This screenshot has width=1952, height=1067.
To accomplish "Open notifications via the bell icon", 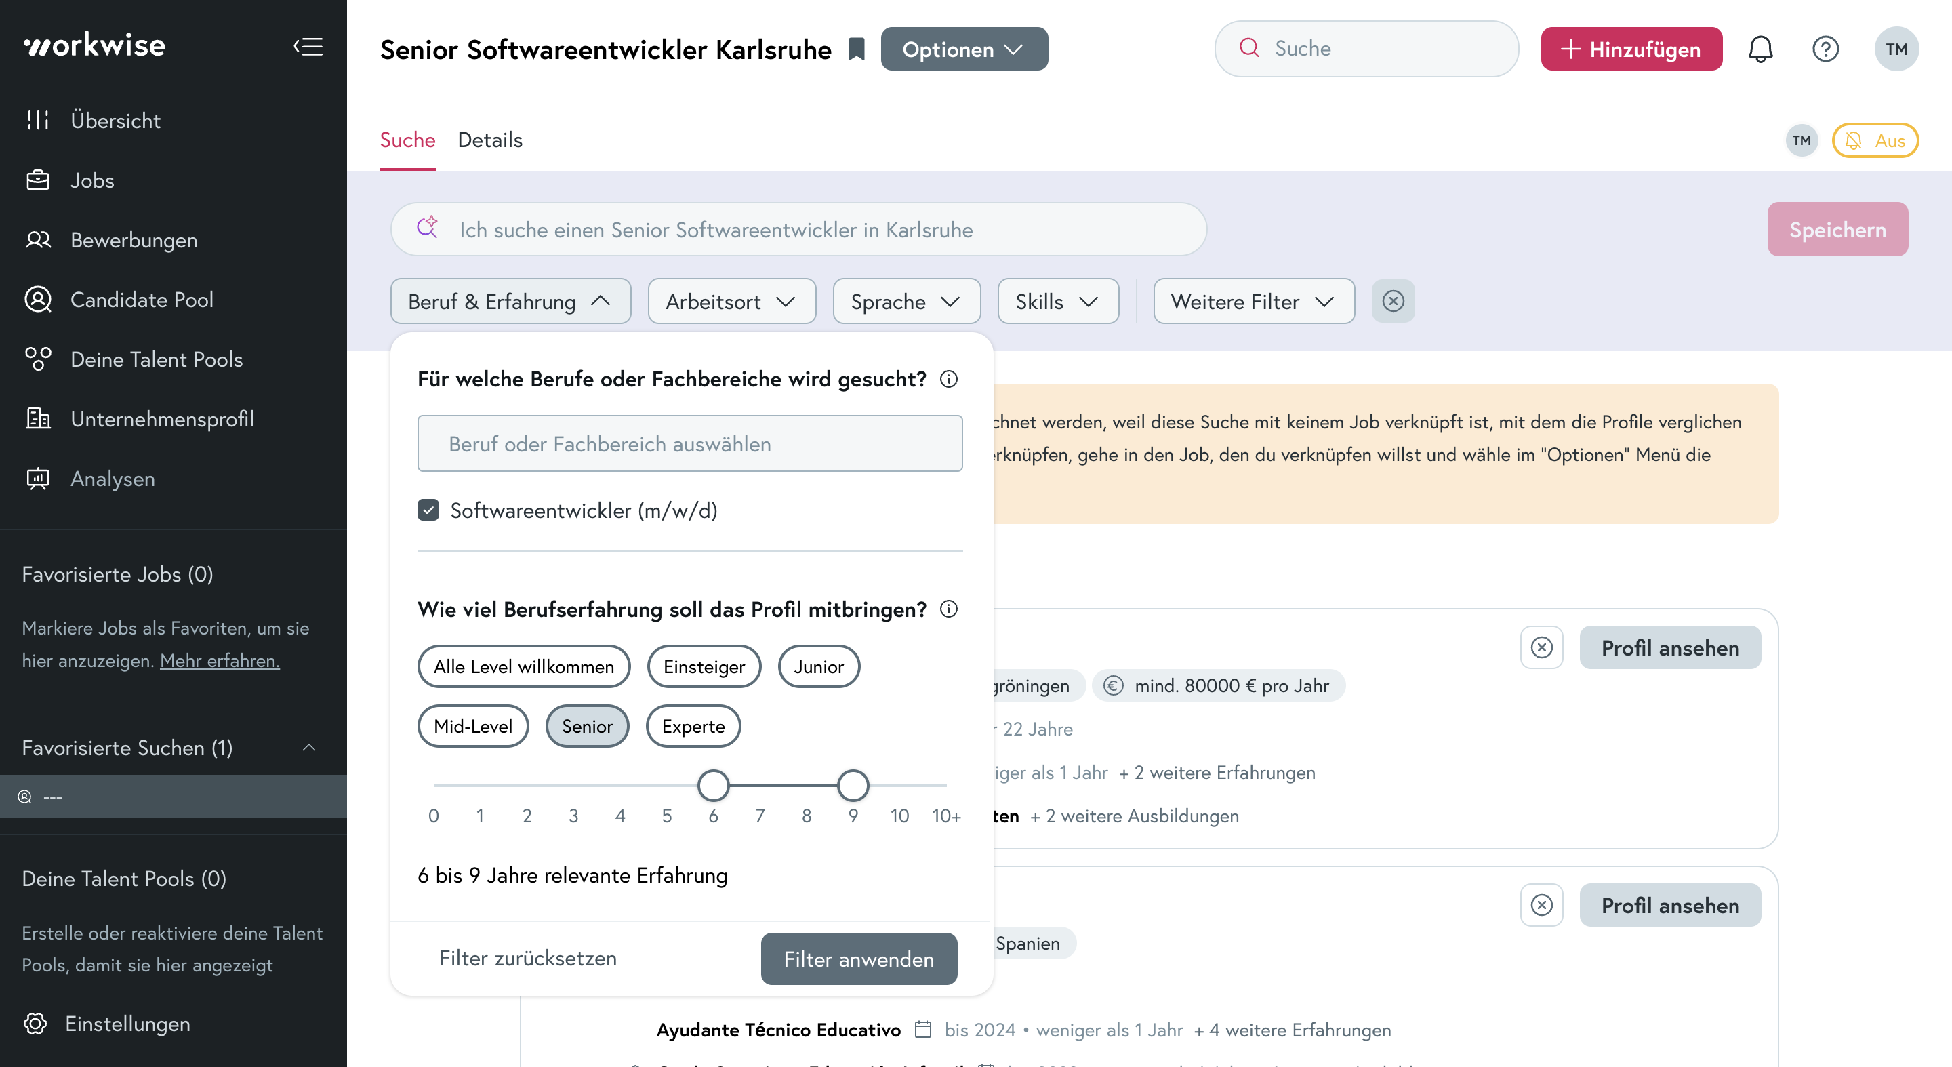I will [x=1761, y=49].
